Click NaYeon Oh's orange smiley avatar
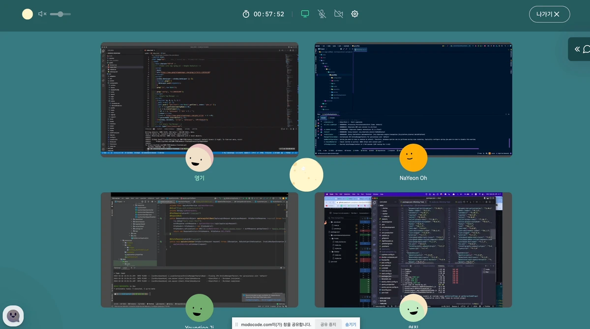 pyautogui.click(x=413, y=158)
